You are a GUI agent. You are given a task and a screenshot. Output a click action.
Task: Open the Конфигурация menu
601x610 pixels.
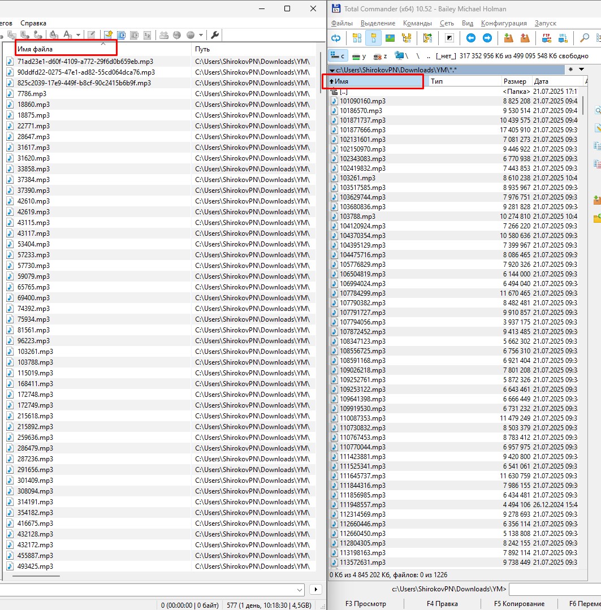click(x=503, y=23)
